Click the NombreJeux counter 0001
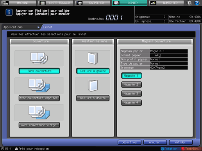 coord(114,18)
